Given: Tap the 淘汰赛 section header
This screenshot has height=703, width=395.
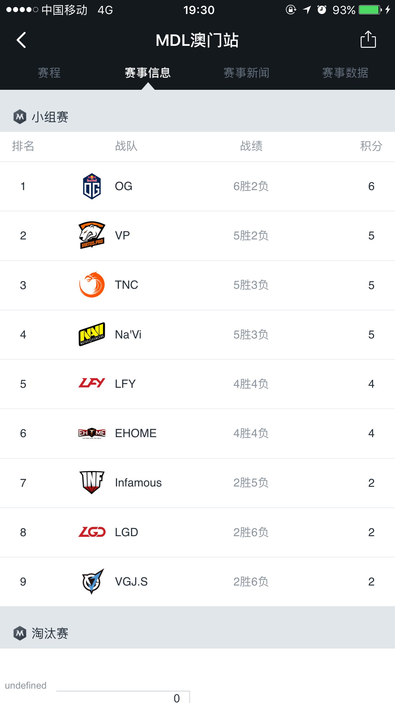Looking at the screenshot, I should (x=50, y=633).
